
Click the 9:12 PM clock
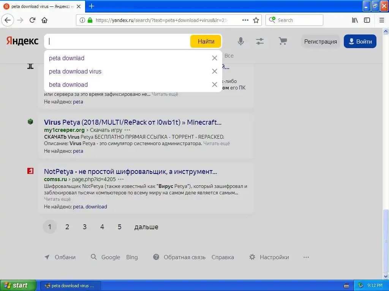[x=375, y=285]
